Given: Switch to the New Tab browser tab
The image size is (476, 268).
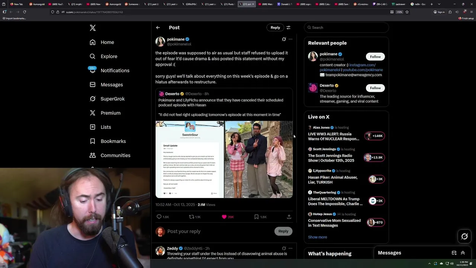Looking at the screenshot, I should pyautogui.click(x=17, y=4).
